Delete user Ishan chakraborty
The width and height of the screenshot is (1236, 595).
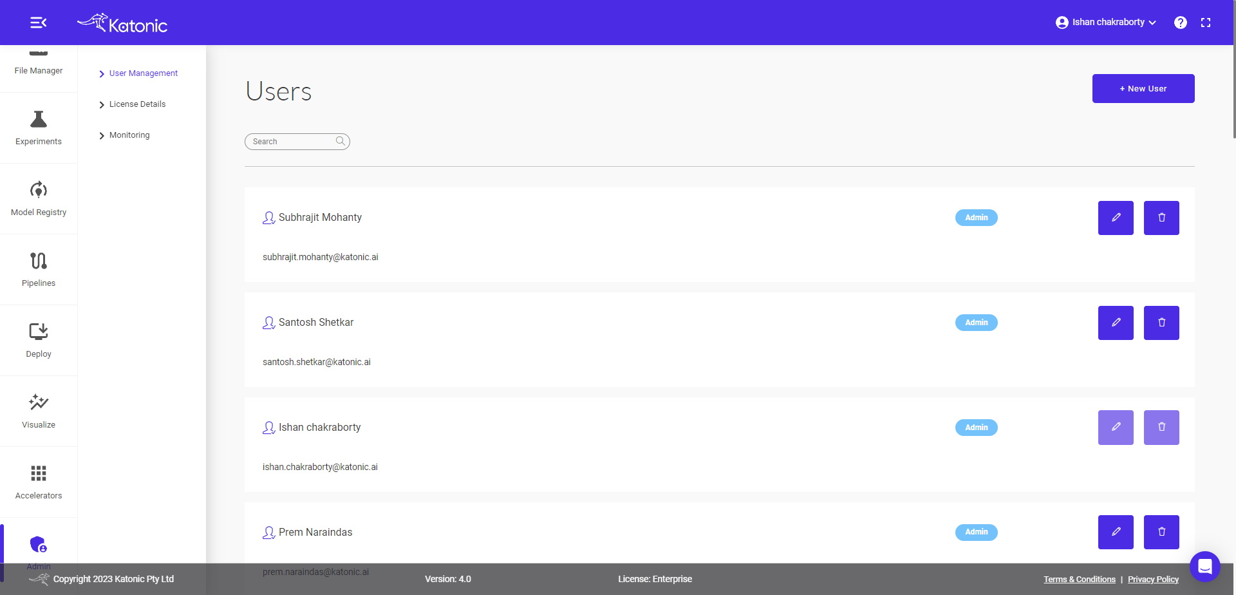(1161, 428)
